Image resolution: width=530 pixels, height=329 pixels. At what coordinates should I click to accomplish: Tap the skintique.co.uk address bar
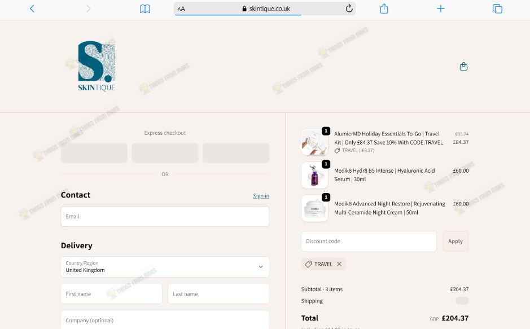[265, 9]
